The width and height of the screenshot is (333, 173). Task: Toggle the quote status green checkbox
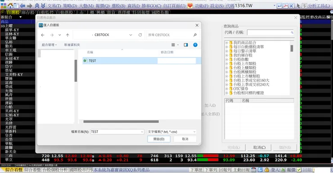(299, 170)
